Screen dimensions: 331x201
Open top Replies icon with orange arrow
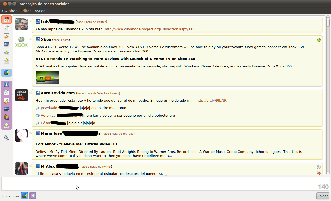(x=6, y=36)
